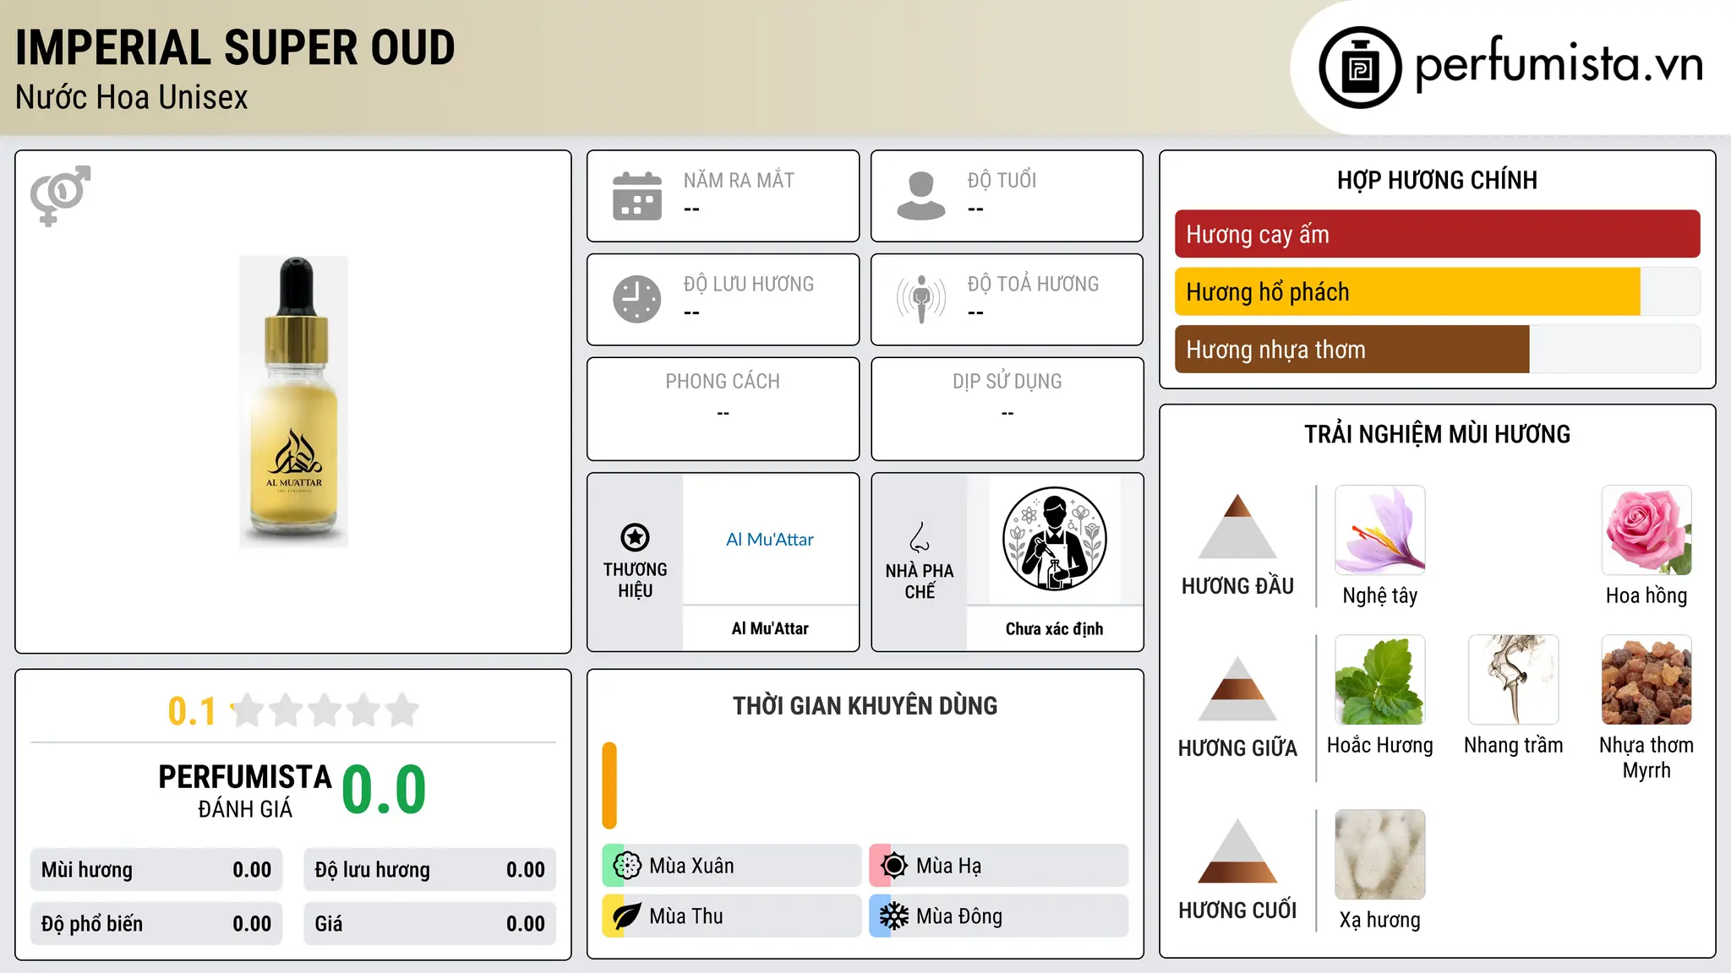This screenshot has height=973, width=1731.
Task: Open the Nhang trầm incense note image
Action: (1514, 680)
